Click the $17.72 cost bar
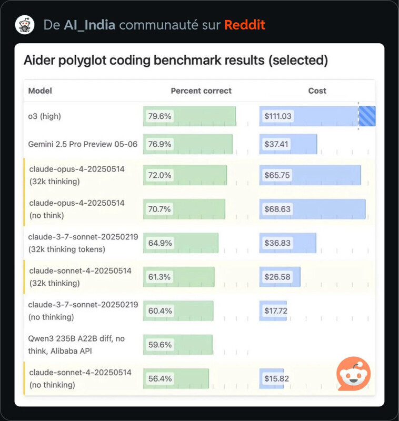Screen dimensions: 399x421 coord(273,310)
